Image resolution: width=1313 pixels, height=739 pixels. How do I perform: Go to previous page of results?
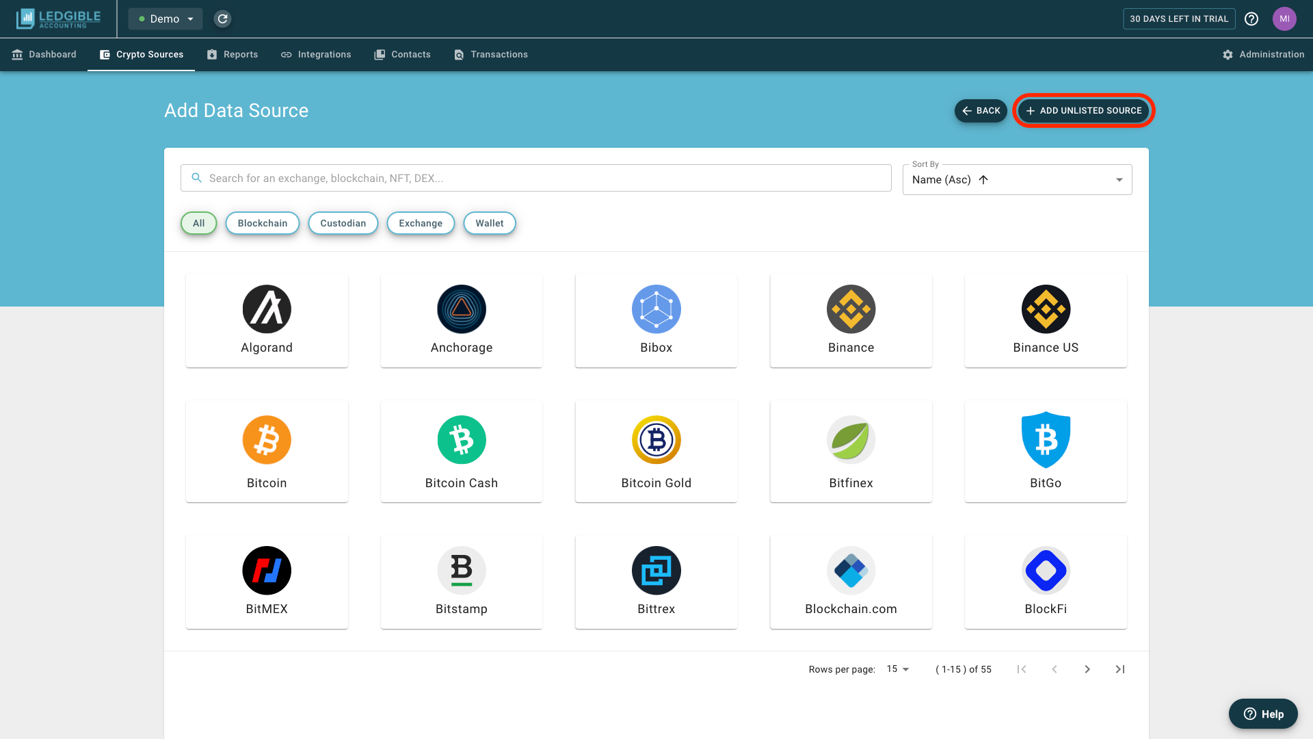click(x=1055, y=669)
